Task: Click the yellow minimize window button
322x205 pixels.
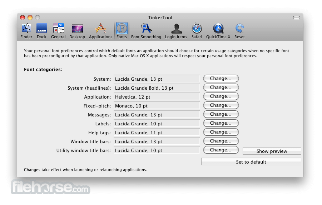Action: pos(30,17)
